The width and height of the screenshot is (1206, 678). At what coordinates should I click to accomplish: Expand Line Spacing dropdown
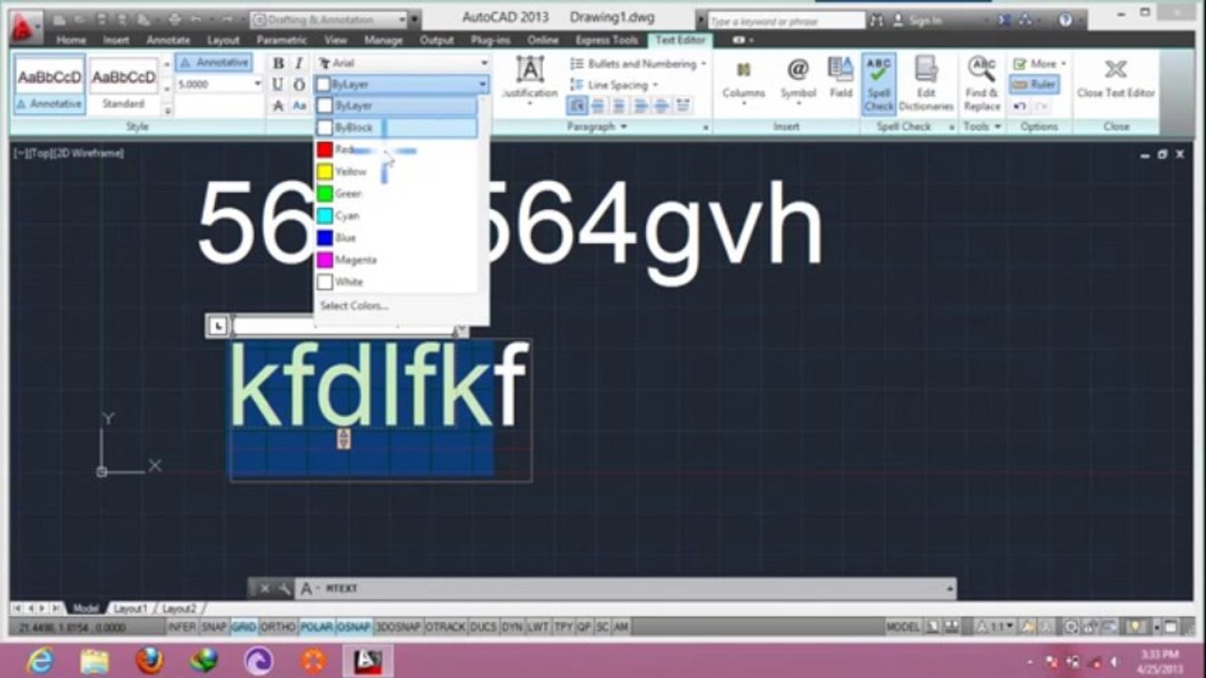coord(655,85)
